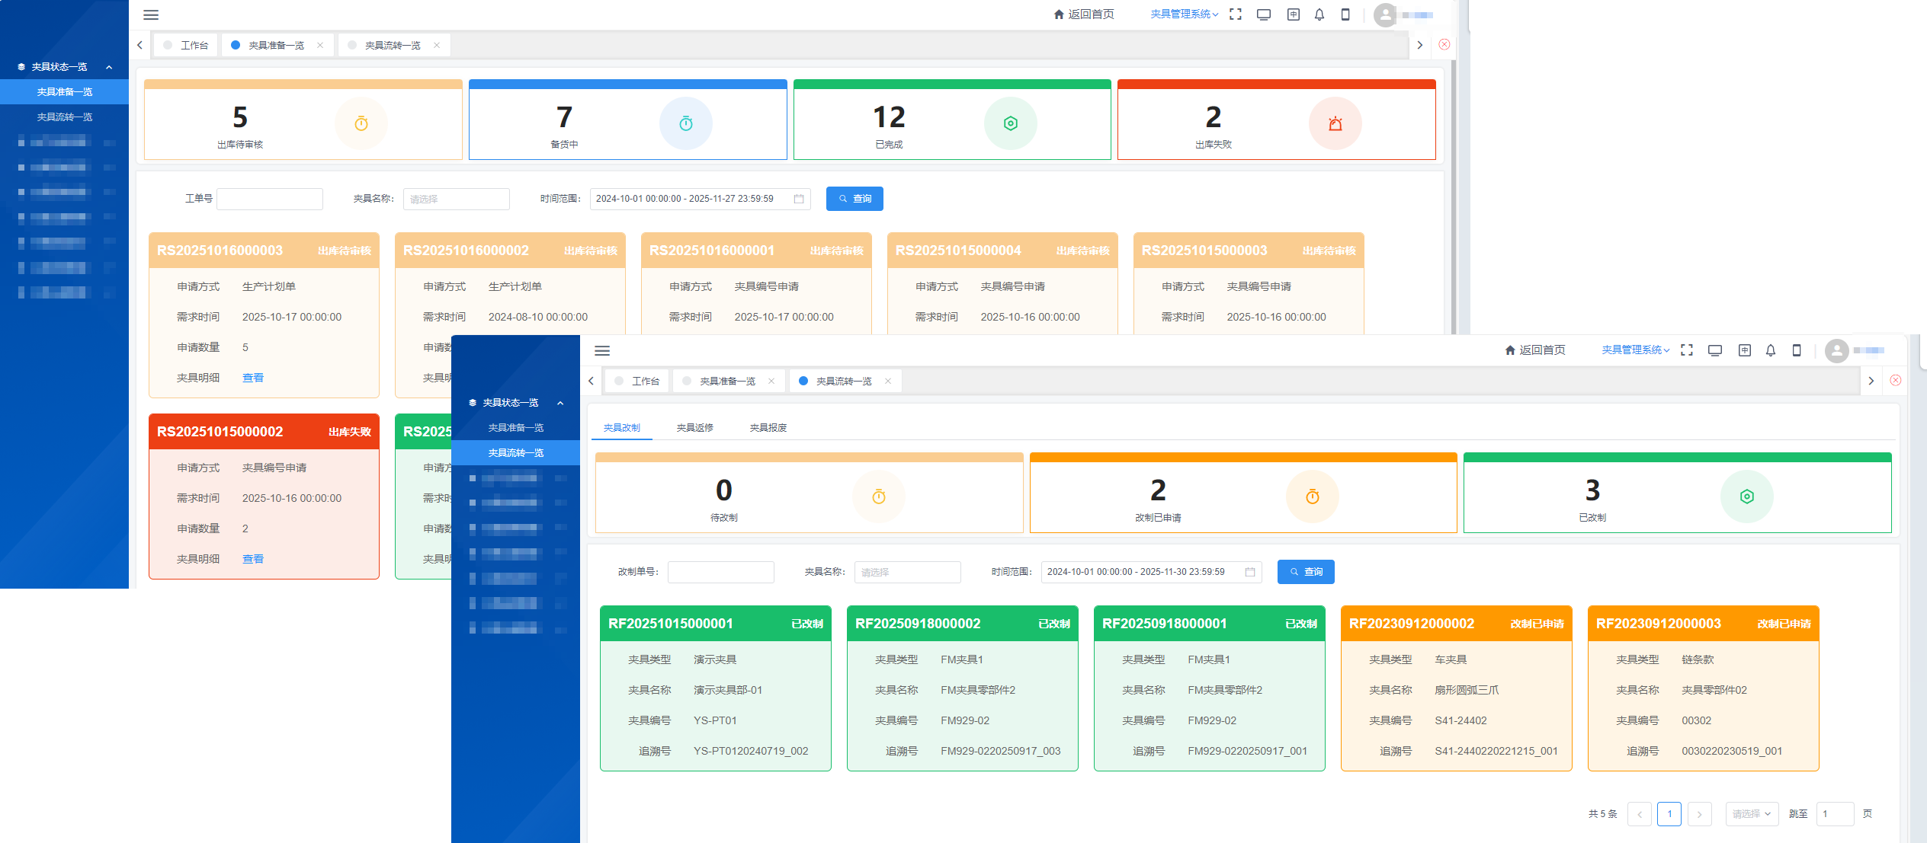Open 夹具管理系统 dropdown in upper header
The image size is (1927, 843).
[x=1184, y=14]
